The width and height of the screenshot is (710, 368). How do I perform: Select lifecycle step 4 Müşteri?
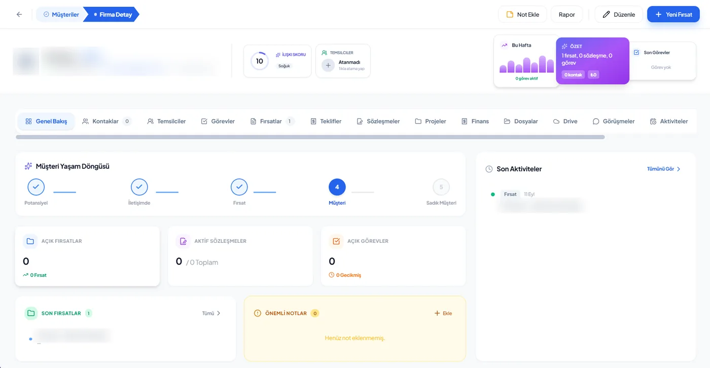(337, 187)
